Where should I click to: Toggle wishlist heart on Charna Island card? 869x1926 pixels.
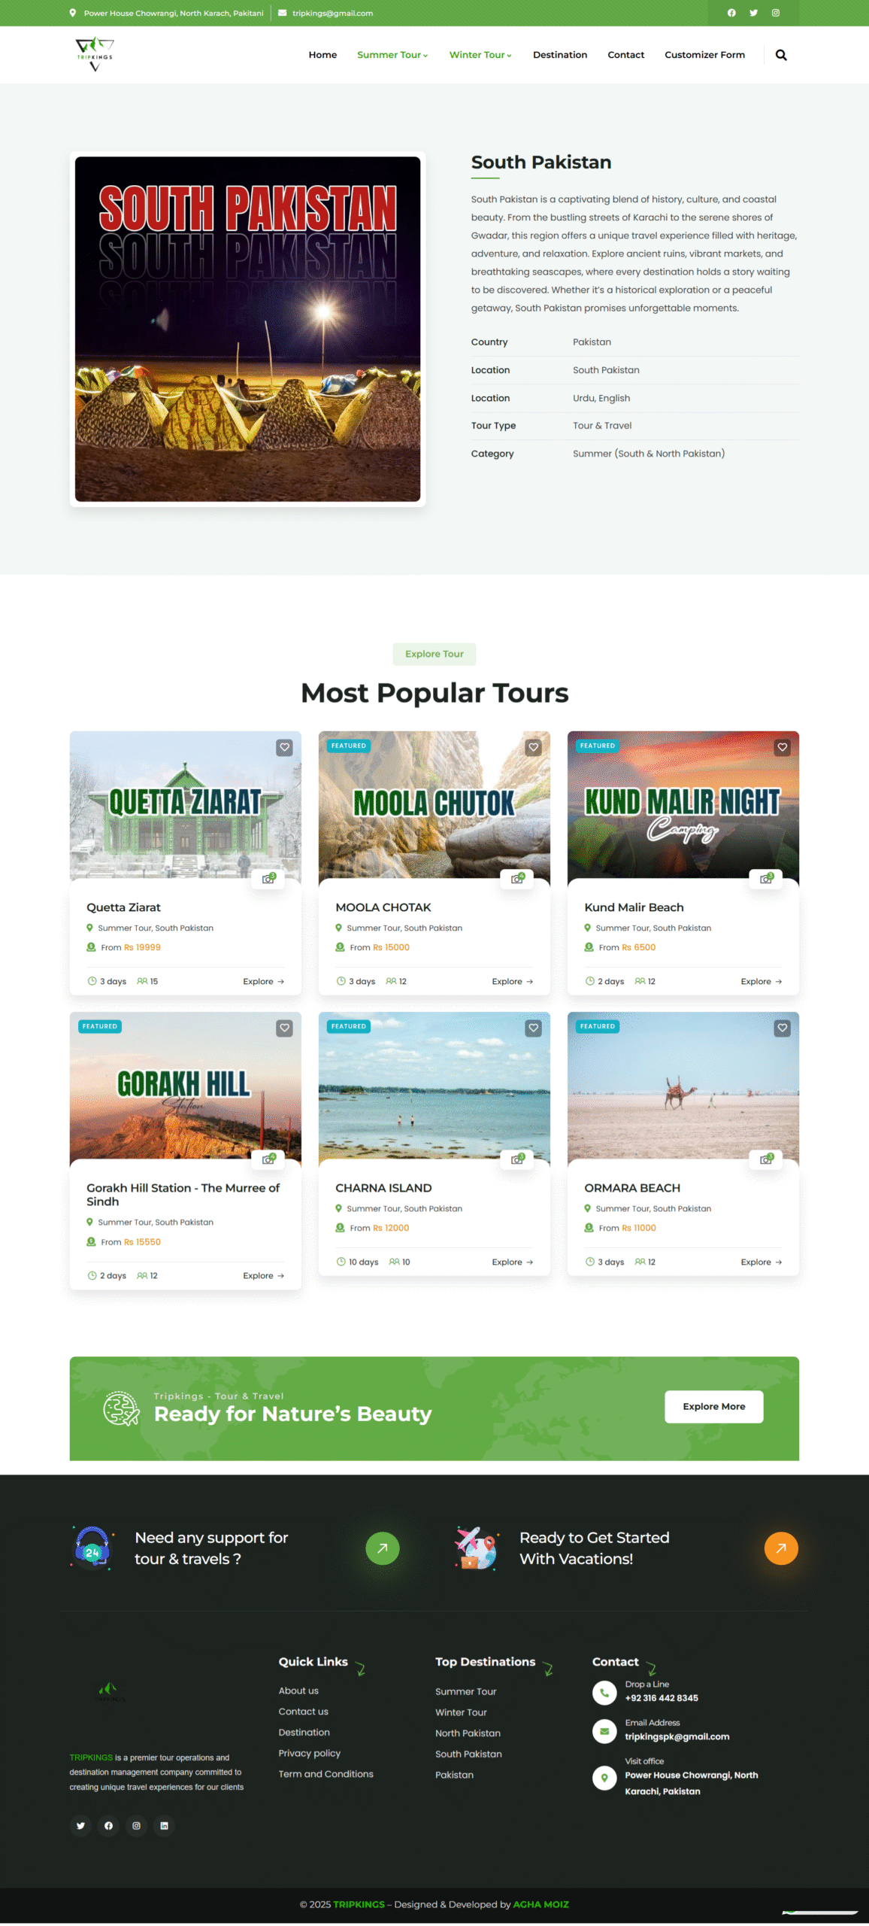[x=533, y=1028]
